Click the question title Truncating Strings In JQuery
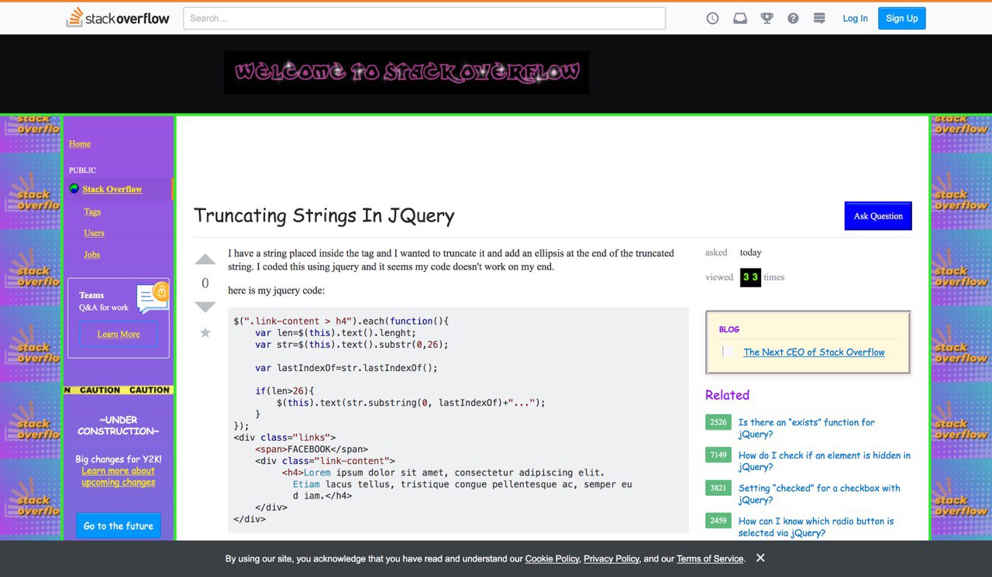Image resolution: width=992 pixels, height=577 pixels. point(324,215)
